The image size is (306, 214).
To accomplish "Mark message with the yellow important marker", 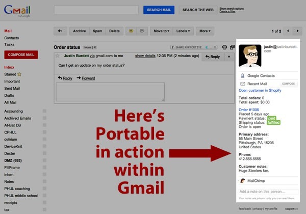I will coord(131,31).
